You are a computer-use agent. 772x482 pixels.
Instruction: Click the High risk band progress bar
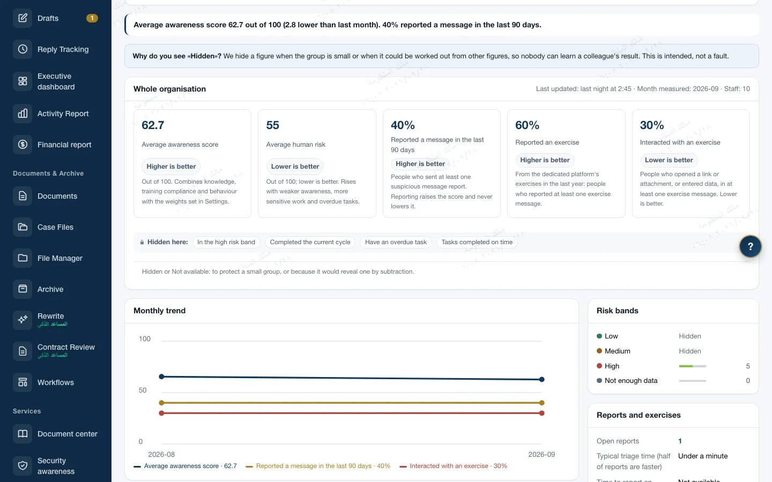pyautogui.click(x=692, y=366)
